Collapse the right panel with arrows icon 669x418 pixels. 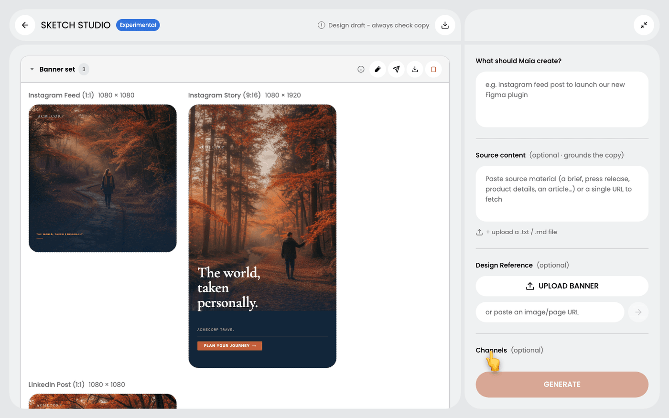coord(644,25)
